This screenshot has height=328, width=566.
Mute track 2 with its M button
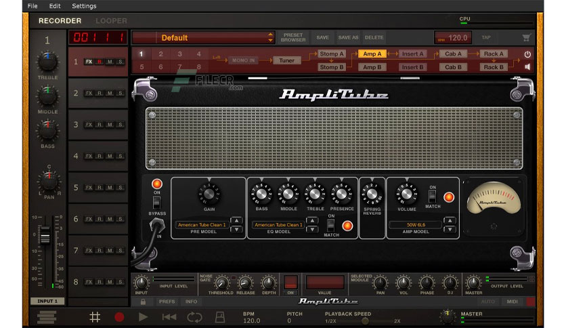click(x=110, y=94)
